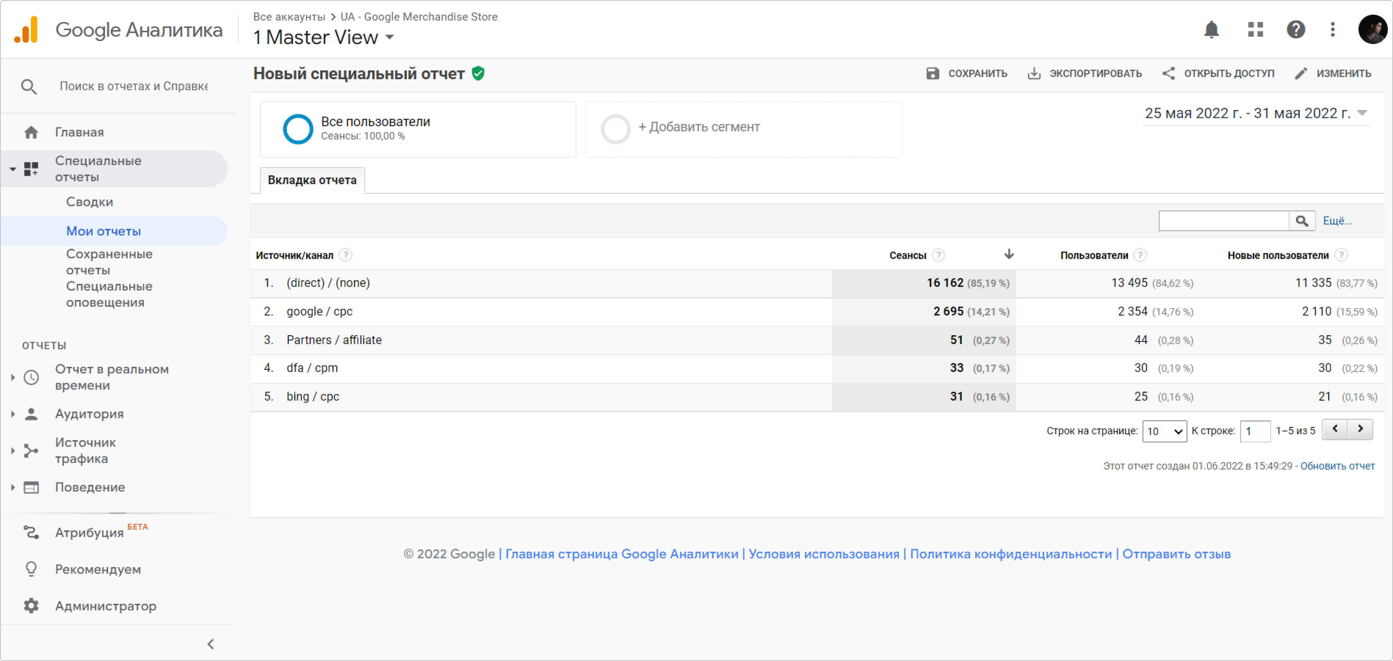This screenshot has width=1393, height=661.
Task: Click the table search magnifier button
Action: pos(1302,220)
